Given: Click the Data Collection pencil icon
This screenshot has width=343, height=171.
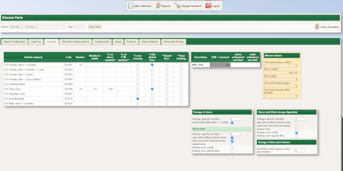Looking at the screenshot, I should [x=131, y=6].
